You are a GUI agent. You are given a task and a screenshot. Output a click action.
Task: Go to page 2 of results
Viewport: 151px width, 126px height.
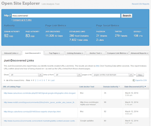(x=36, y=80)
